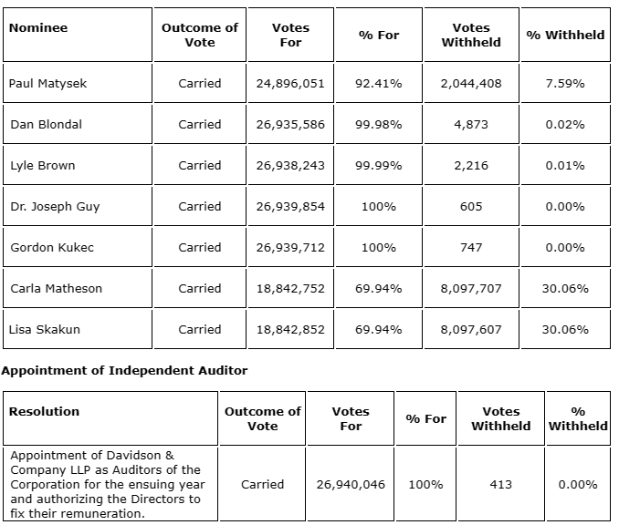The height and width of the screenshot is (525, 619).
Task: Select the Gordon Kukec row name
Action: [x=52, y=247]
